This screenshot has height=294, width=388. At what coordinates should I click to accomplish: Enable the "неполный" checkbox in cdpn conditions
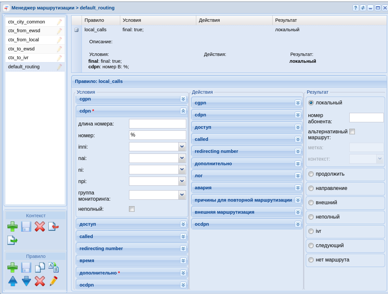(132, 209)
